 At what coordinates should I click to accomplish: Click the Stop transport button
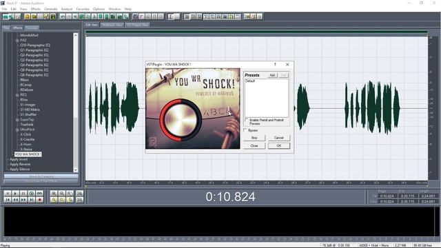(8, 194)
